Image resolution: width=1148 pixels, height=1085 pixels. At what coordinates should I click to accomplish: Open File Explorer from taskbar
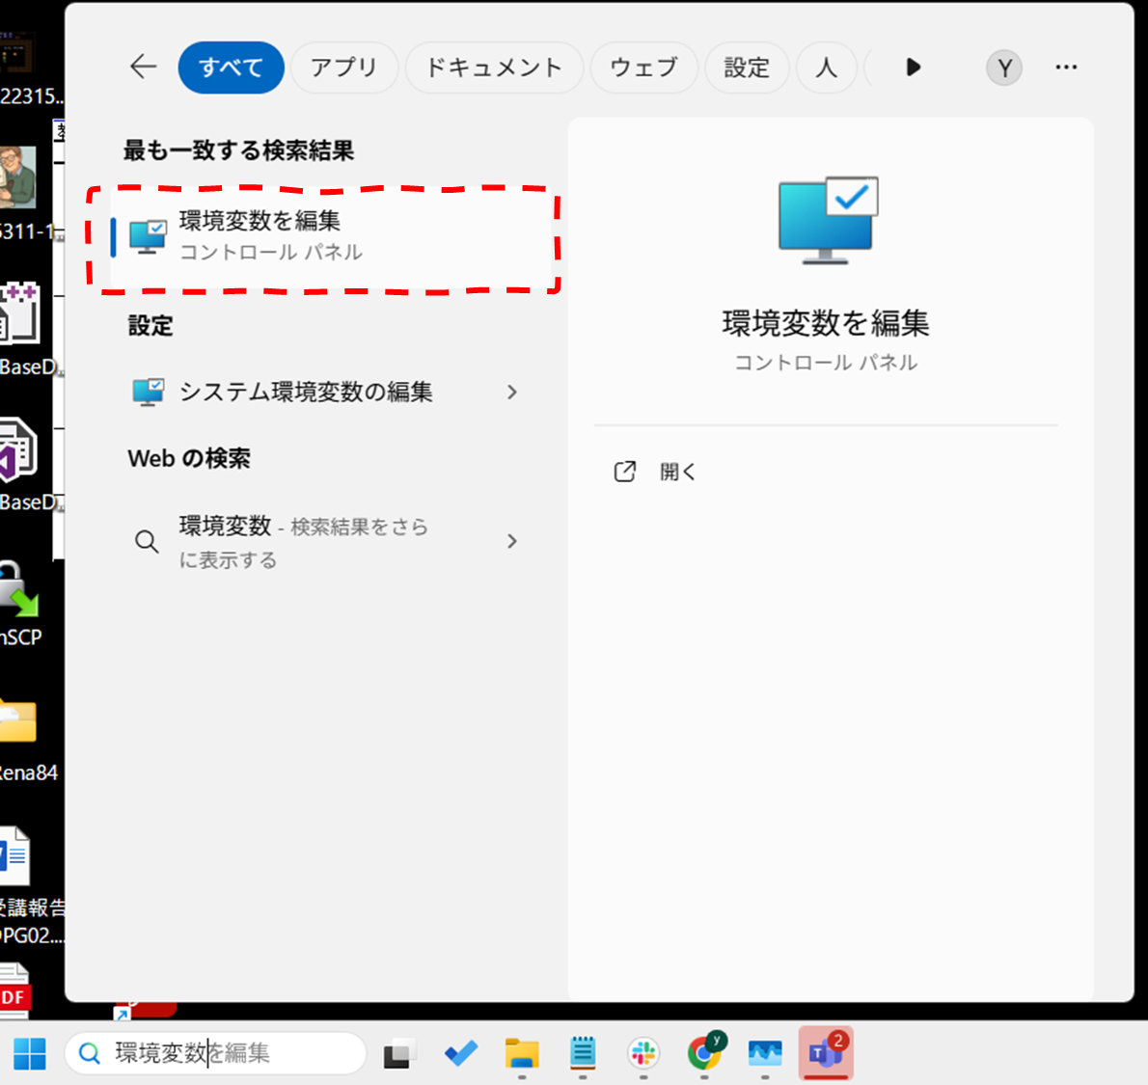pyautogui.click(x=522, y=1054)
